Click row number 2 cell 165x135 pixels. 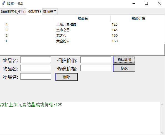coord(6,36)
